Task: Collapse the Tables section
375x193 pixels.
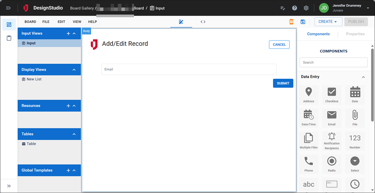Action: 74,134
